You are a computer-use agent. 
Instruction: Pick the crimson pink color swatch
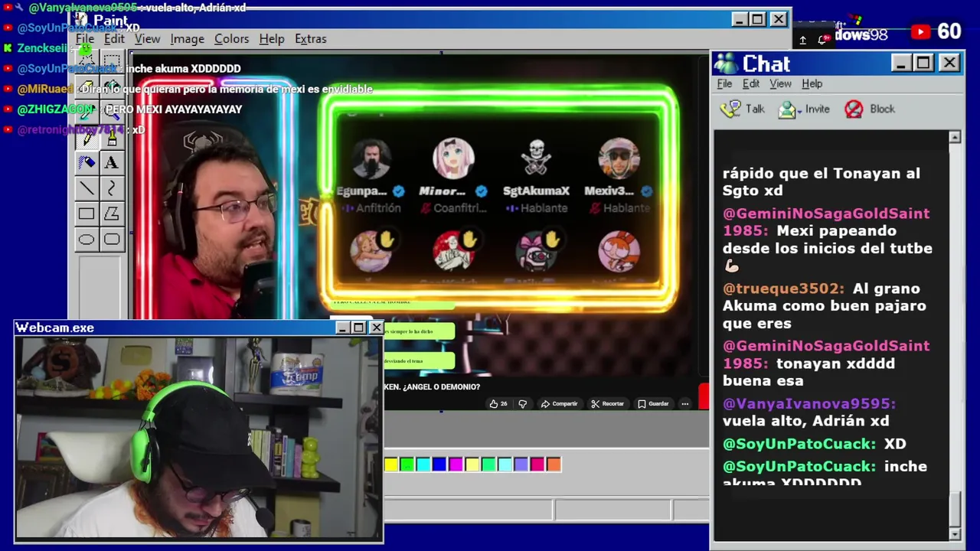[x=537, y=464]
